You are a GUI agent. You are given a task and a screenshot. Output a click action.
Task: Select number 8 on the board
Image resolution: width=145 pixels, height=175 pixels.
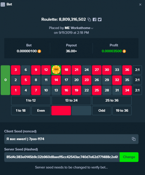click(36, 80)
